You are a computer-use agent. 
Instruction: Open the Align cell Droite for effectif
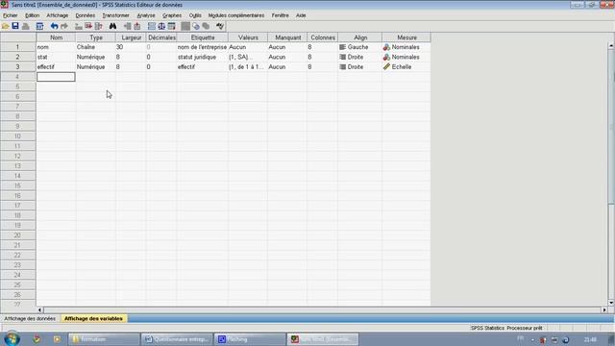tap(359, 66)
